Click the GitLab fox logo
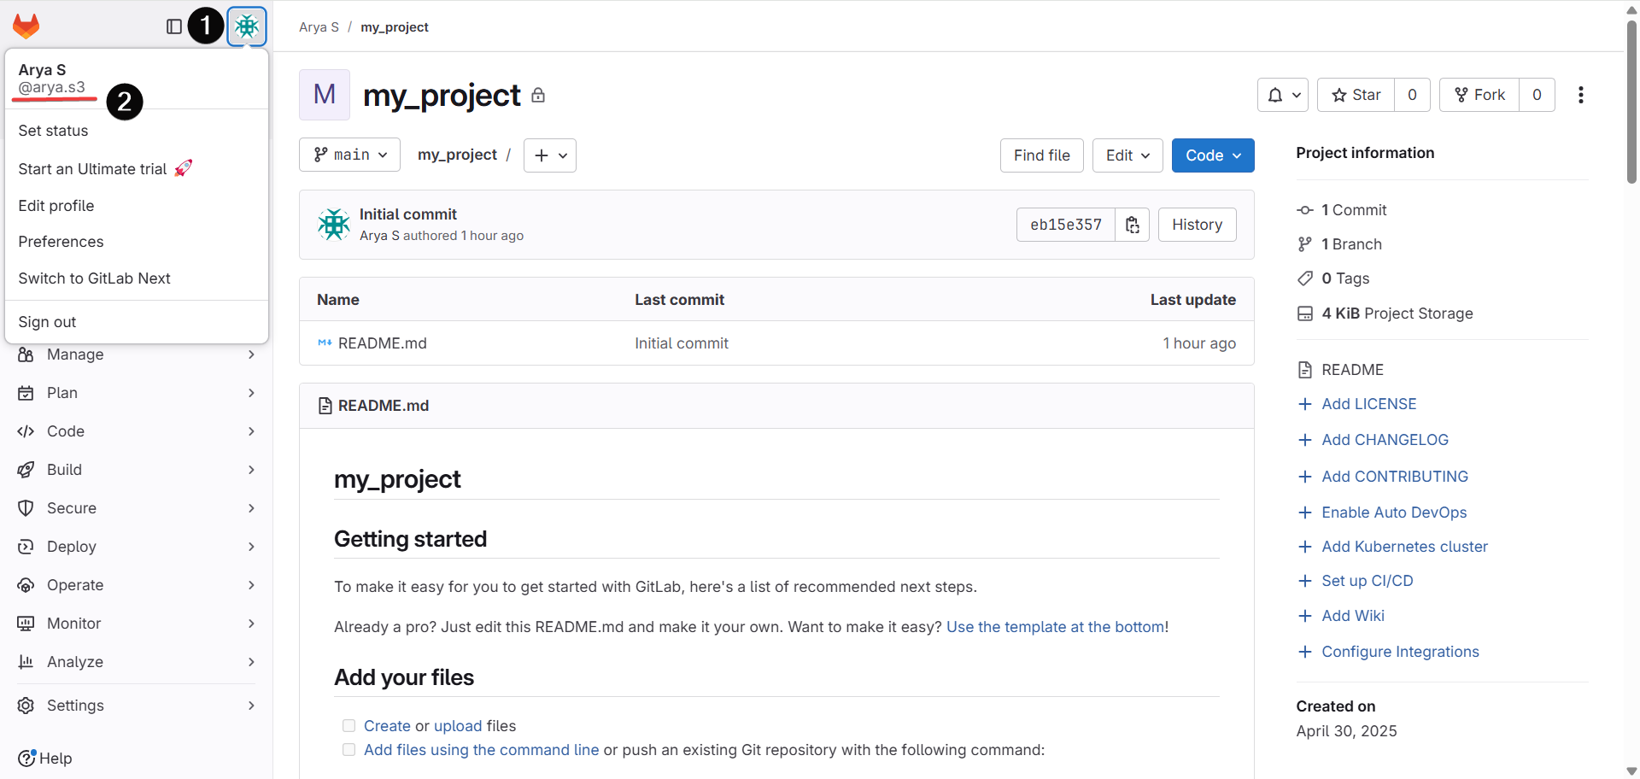This screenshot has width=1640, height=779. click(26, 26)
